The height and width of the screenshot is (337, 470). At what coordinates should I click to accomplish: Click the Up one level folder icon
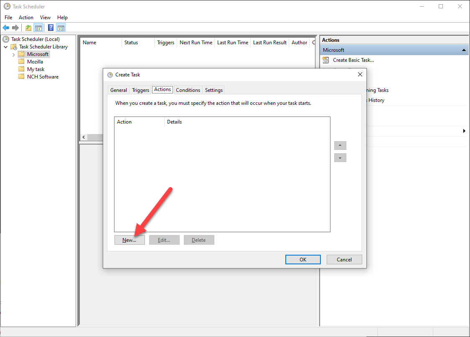coord(28,28)
